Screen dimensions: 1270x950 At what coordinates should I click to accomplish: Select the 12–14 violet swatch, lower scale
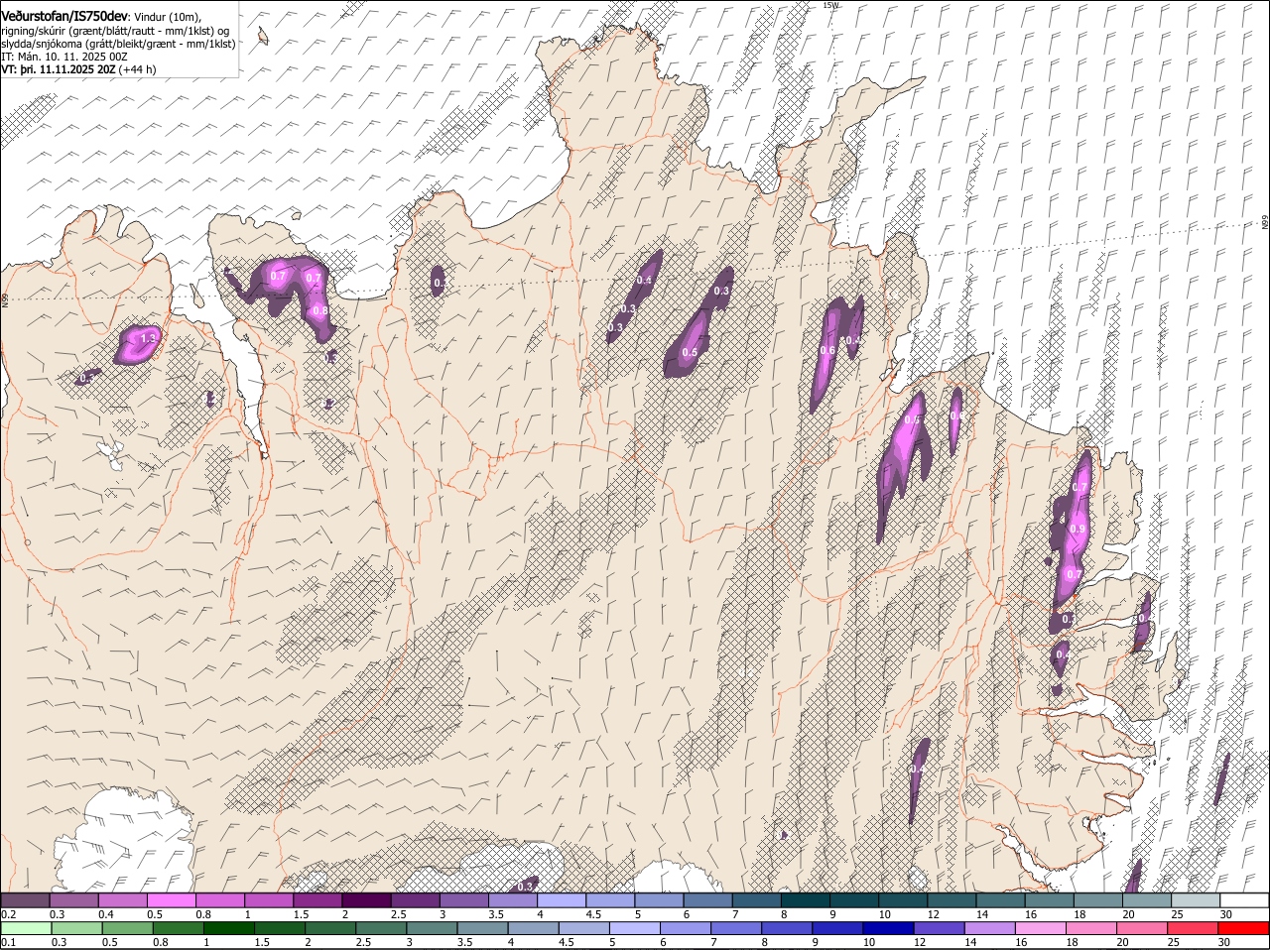[x=939, y=928]
